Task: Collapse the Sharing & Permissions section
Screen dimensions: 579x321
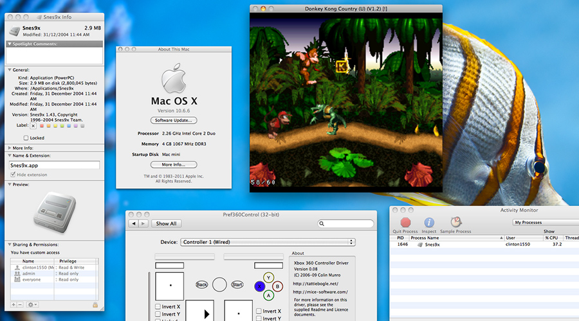Action: coord(10,245)
